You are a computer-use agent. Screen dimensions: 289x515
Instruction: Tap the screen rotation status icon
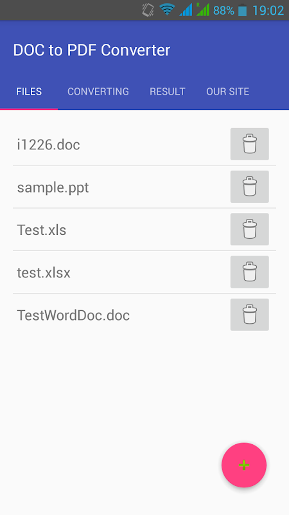[x=148, y=10]
